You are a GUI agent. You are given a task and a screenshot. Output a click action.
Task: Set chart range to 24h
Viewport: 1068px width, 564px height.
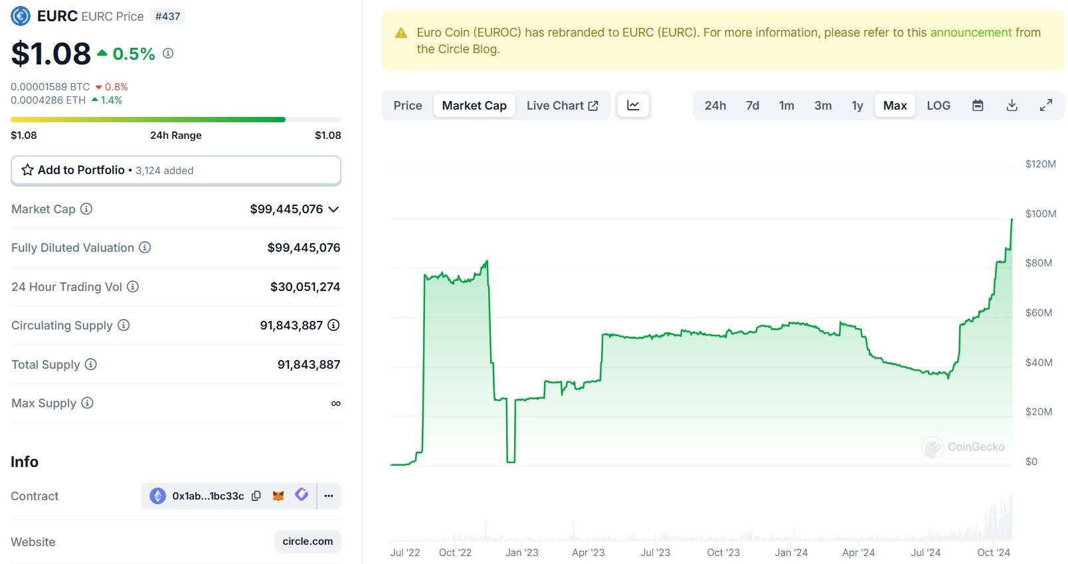[x=715, y=105]
